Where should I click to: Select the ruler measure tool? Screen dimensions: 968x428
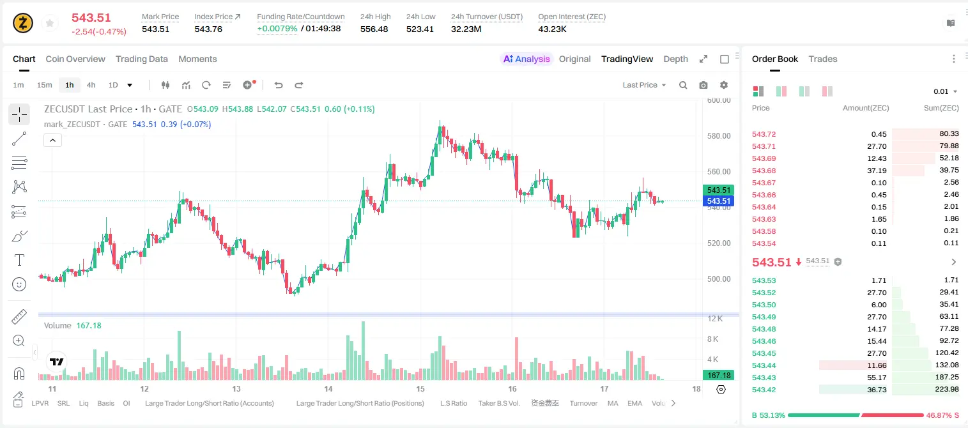pyautogui.click(x=19, y=317)
